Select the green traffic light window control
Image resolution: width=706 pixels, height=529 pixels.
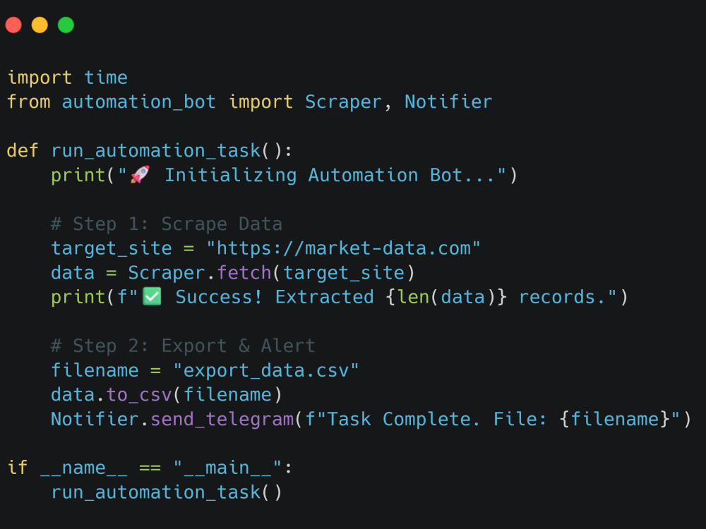(65, 24)
